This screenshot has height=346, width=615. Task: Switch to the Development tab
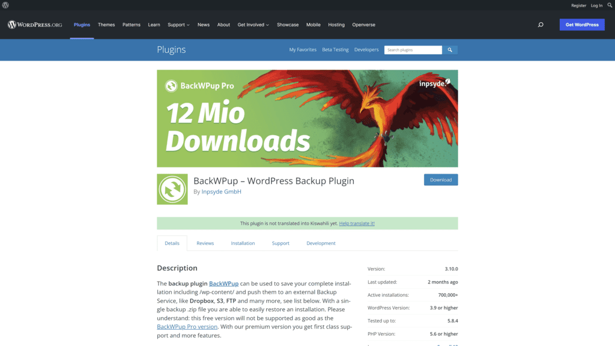pos(321,243)
